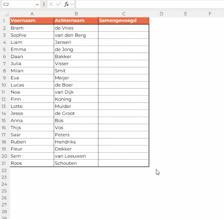224x219 pixels.
Task: Click into the formula bar input
Action: (150, 4)
